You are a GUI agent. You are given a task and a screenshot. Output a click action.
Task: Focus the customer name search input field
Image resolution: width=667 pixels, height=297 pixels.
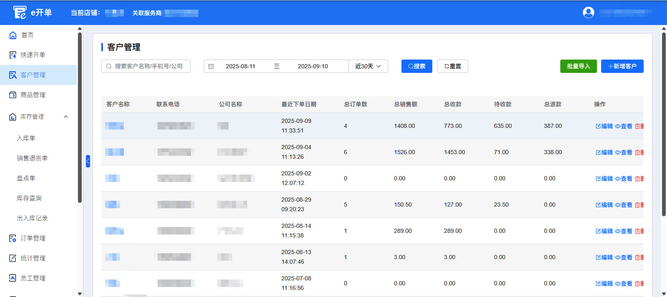coord(149,66)
